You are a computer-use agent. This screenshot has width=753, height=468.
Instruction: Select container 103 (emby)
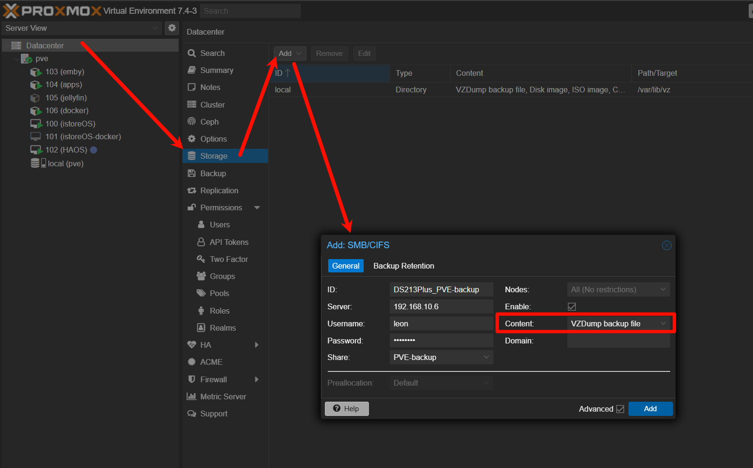tap(64, 72)
